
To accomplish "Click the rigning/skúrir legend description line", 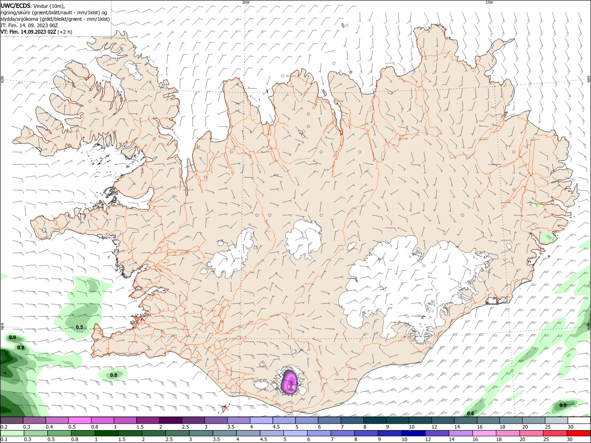I will tap(54, 12).
